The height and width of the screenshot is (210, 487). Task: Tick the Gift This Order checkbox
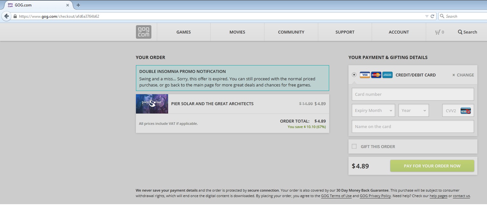(354, 146)
